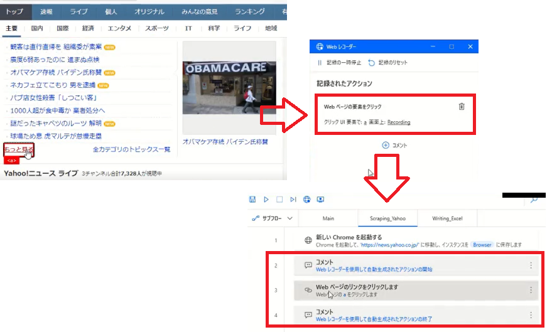Select the 国際 topics category
552x332 pixels.
click(63, 28)
